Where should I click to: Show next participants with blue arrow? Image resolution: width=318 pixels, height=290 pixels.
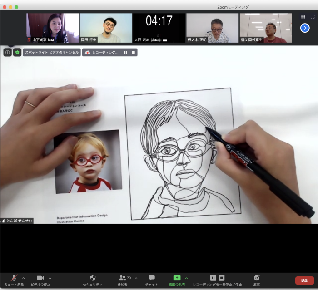click(x=305, y=28)
